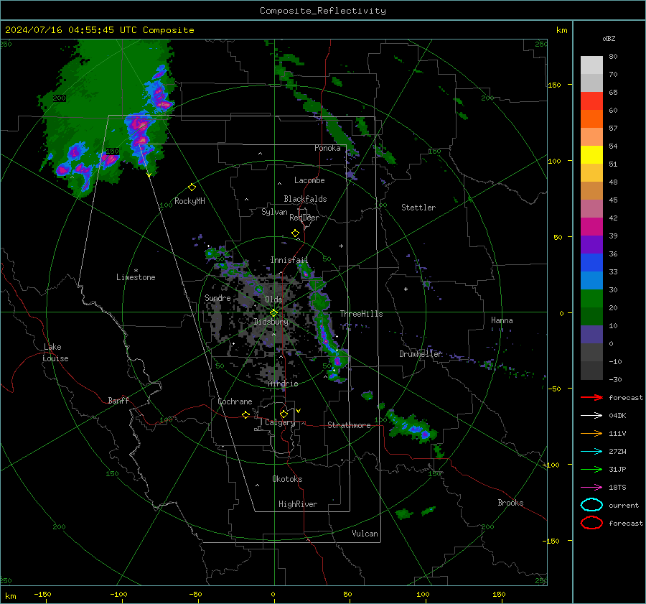Image resolution: width=646 pixels, height=604 pixels.
Task: Click the Drumheller map label
Action: pyautogui.click(x=421, y=354)
